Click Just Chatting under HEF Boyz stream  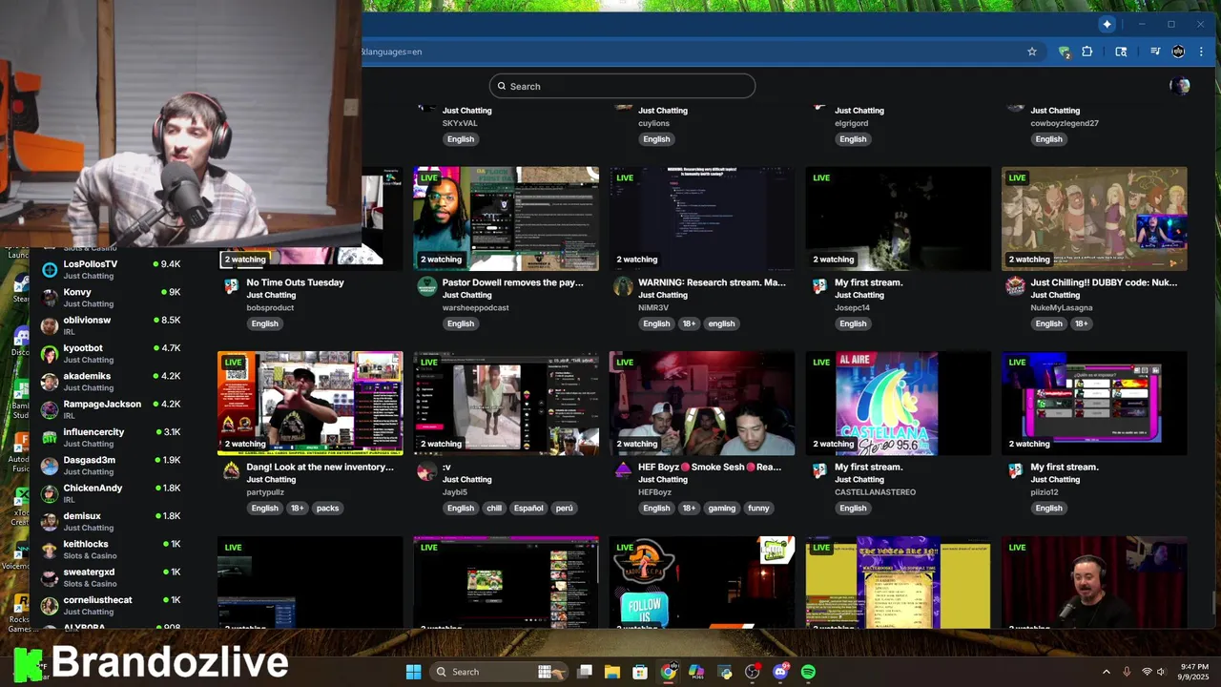click(x=663, y=480)
